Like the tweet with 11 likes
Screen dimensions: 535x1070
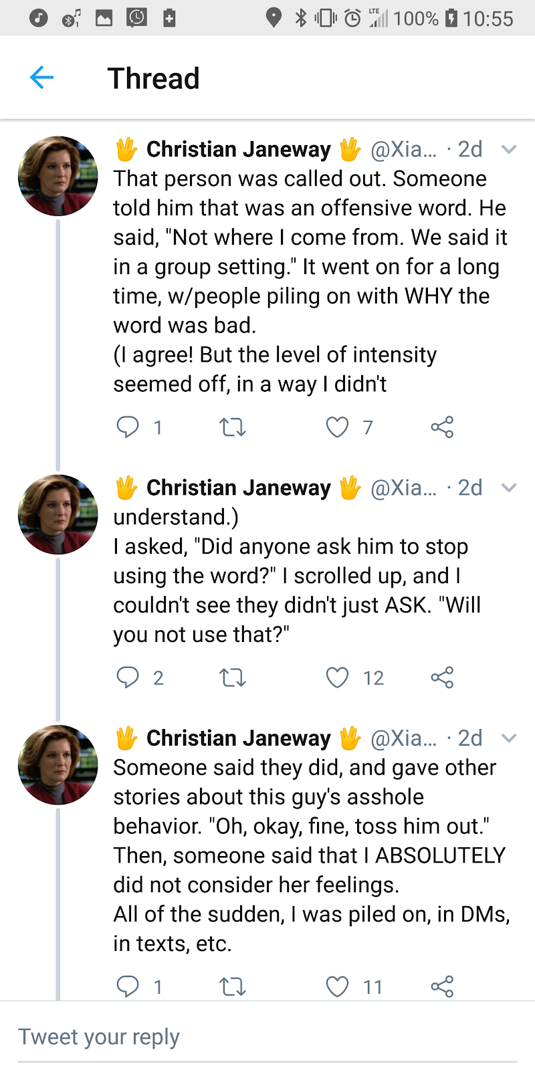[x=338, y=986]
